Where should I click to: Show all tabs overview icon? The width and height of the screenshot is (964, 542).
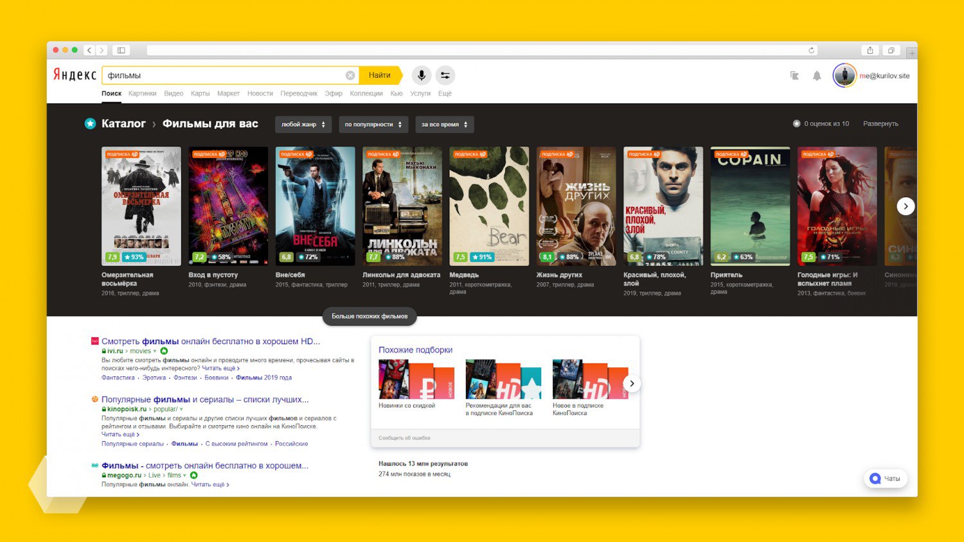(x=891, y=50)
